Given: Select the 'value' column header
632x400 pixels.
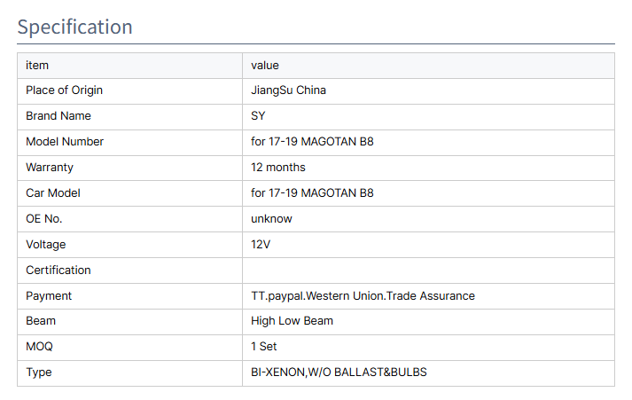Looking at the screenshot, I should [x=265, y=66].
